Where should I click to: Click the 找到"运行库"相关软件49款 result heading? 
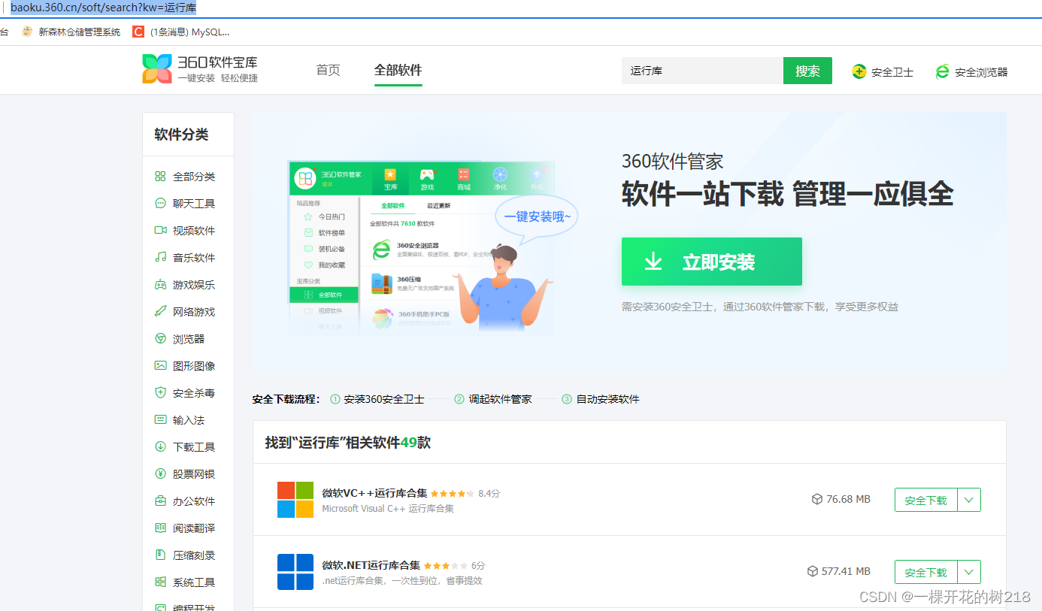coord(347,443)
